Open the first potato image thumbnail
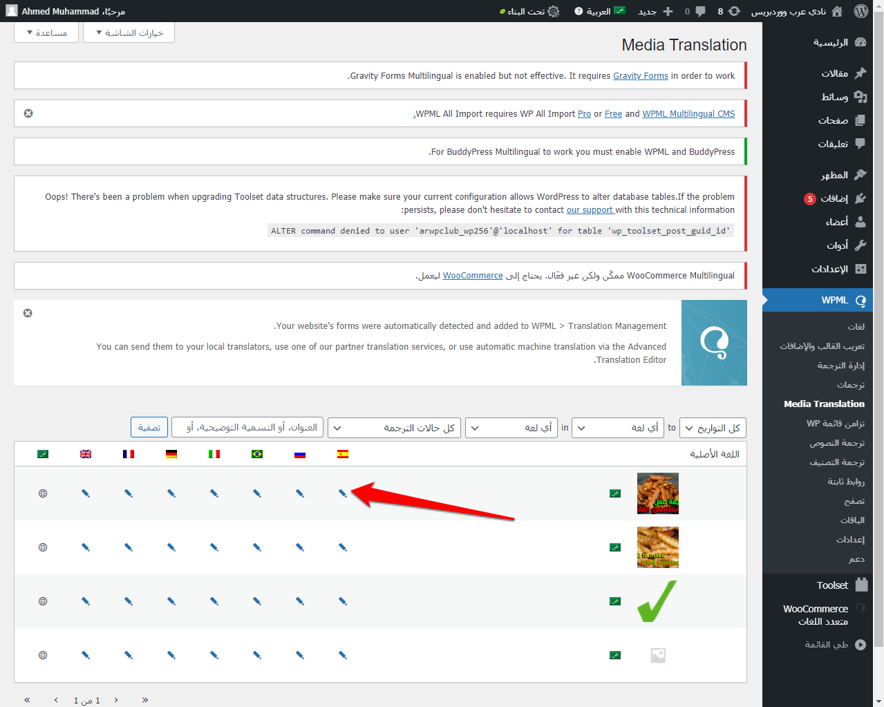Image resolution: width=884 pixels, height=707 pixels. tap(658, 493)
